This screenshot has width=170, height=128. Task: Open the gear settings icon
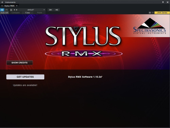pos(150,12)
